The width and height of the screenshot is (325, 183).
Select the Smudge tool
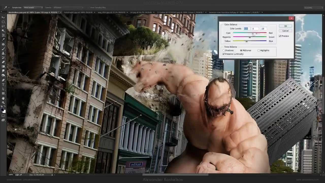[x=3, y=71]
